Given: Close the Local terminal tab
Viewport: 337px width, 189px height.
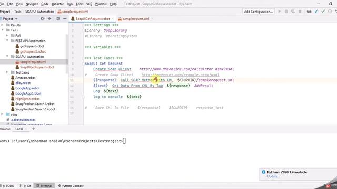Looking at the screenshot, I should (x=26, y=129).
